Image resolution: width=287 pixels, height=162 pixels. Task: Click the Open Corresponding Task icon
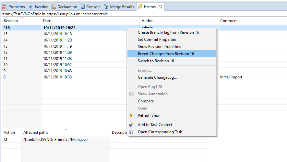[131, 132]
